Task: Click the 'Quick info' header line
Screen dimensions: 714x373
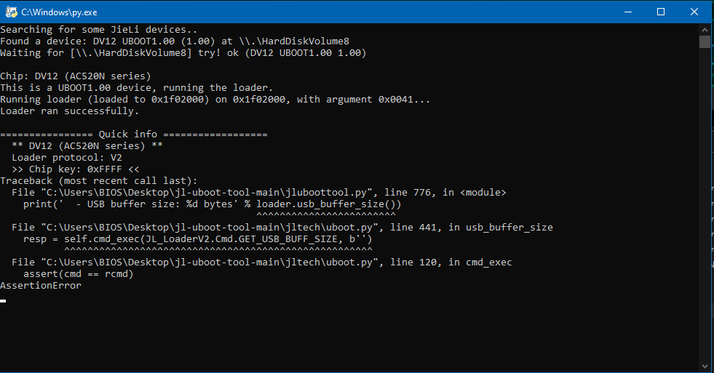Action: pyautogui.click(x=134, y=135)
